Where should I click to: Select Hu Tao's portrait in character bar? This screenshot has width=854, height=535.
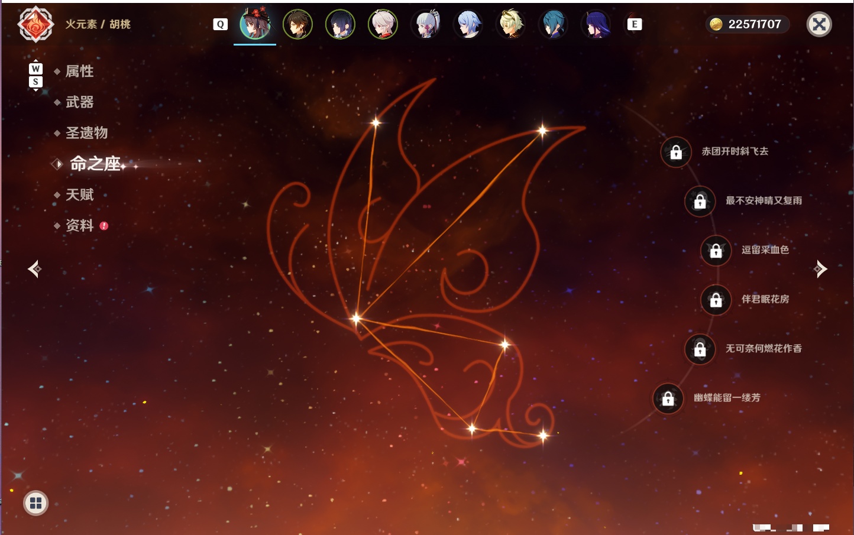point(255,24)
